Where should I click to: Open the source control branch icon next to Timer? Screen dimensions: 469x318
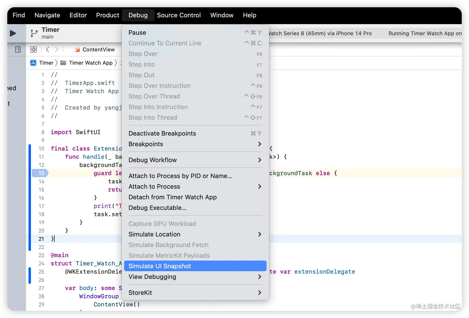click(34, 33)
